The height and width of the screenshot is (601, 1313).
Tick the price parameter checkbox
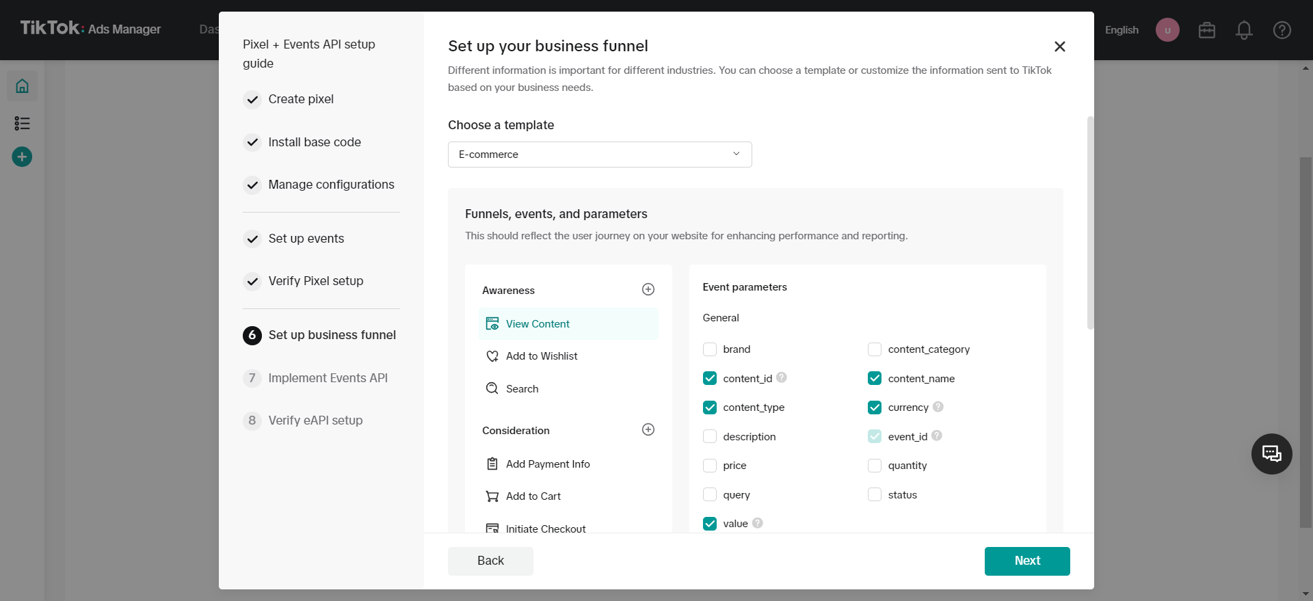(710, 466)
